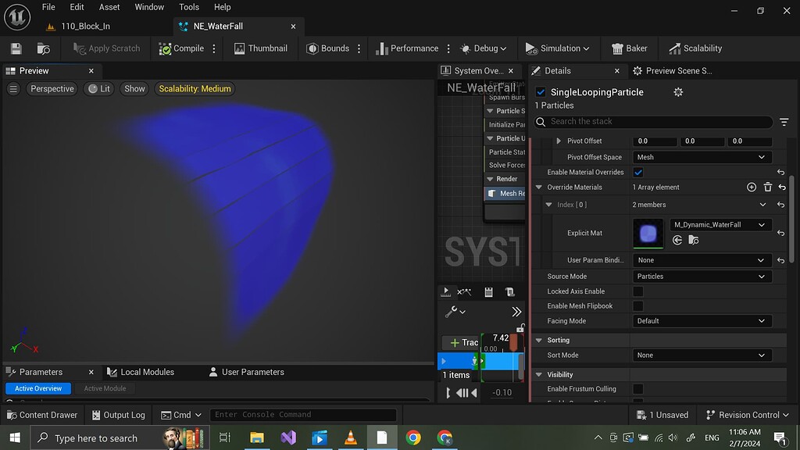Image resolution: width=800 pixels, height=450 pixels.
Task: Open the Tools menu
Action: pyautogui.click(x=188, y=7)
